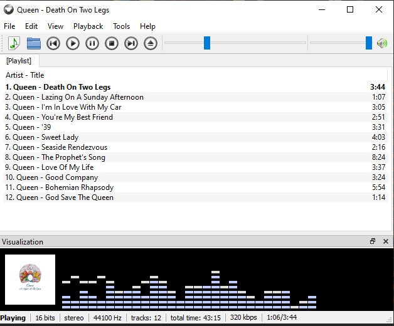Stop playback with the stop button
Image resolution: width=394 pixels, height=326 pixels.
coord(112,43)
